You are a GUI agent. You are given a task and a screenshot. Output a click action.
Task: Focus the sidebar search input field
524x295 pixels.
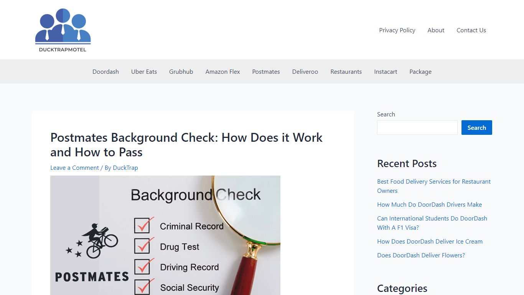pos(417,128)
